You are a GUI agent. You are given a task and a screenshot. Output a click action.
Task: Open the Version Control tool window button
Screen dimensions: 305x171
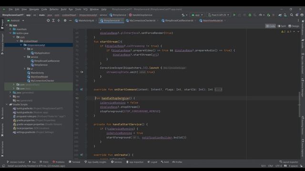(16, 162)
